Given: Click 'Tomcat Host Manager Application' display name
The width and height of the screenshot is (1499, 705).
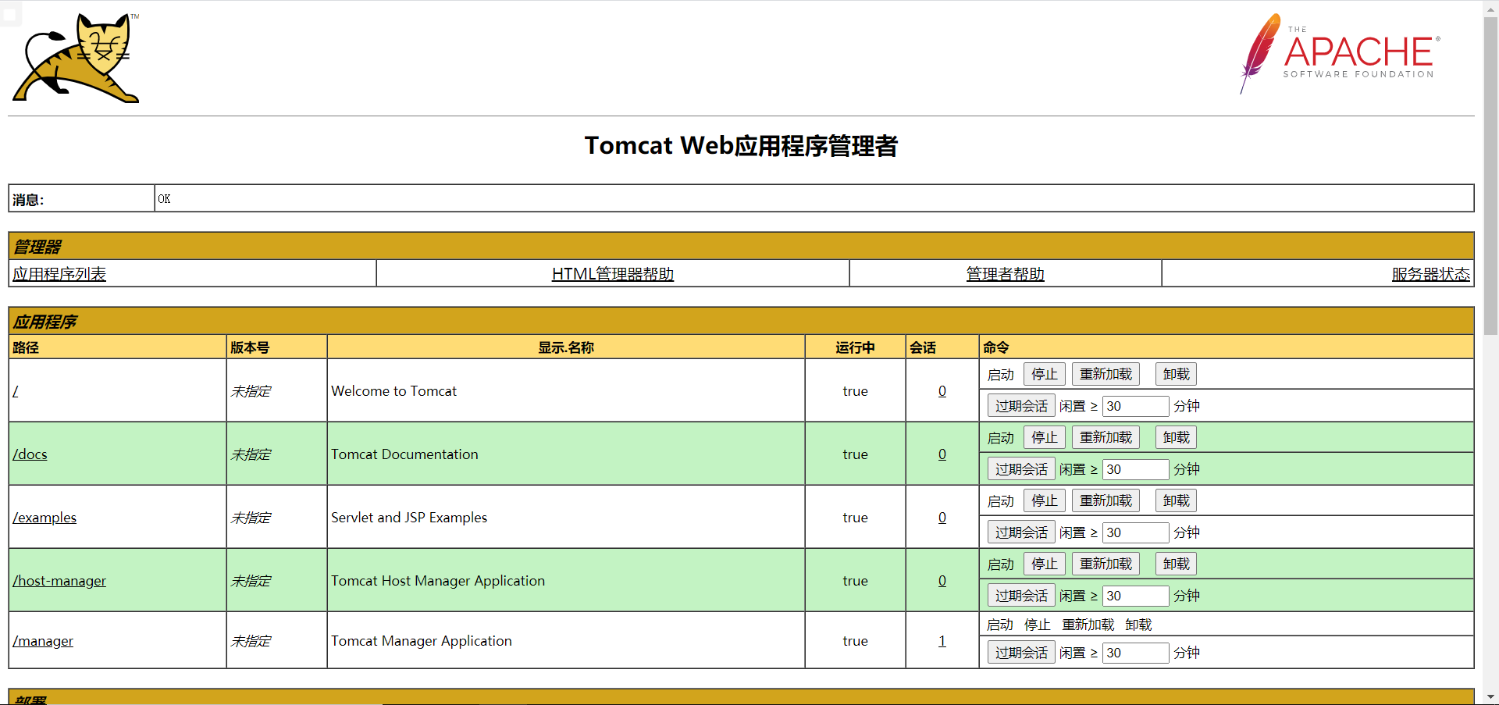Looking at the screenshot, I should (438, 581).
